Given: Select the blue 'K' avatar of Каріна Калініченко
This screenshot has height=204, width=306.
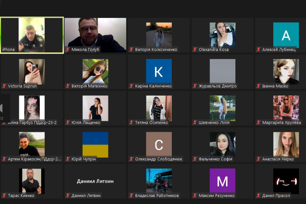Looking at the screenshot, I should (x=159, y=71).
